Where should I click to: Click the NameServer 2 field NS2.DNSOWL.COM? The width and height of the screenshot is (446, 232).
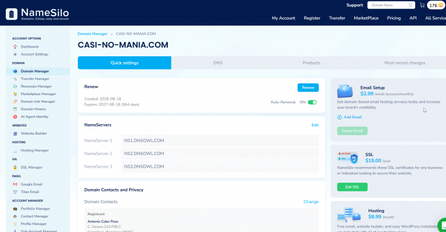click(220, 154)
